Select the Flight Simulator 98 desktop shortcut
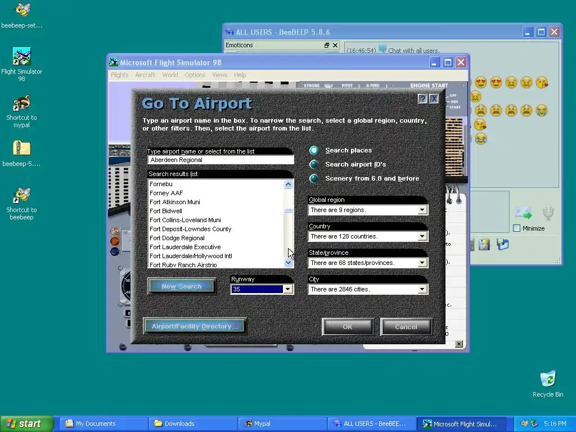576x432 pixels. 22,65
